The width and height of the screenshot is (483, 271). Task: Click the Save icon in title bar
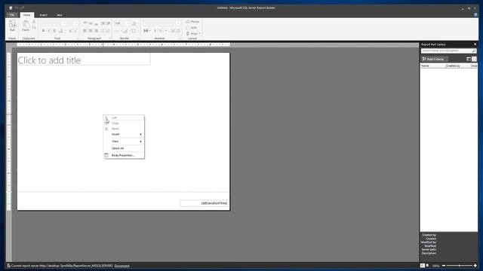click(x=11, y=8)
